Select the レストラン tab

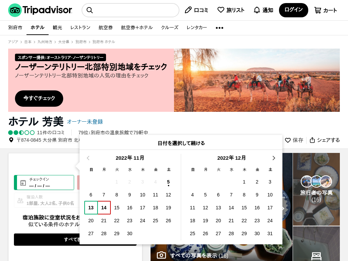(80, 28)
